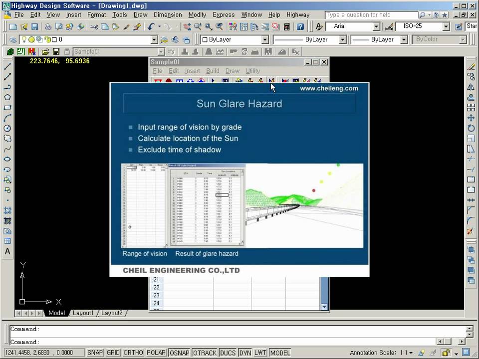Screen dimensions: 479x359
Task: Toggle LWT lineweight display
Action: 260,353
